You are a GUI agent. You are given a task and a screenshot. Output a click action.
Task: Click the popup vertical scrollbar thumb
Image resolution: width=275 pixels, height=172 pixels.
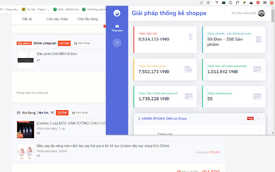(272, 16)
